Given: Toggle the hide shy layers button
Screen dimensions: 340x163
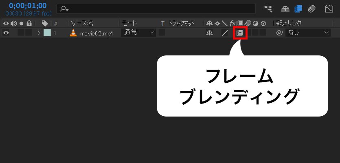Looking at the screenshot, I should (285, 8).
